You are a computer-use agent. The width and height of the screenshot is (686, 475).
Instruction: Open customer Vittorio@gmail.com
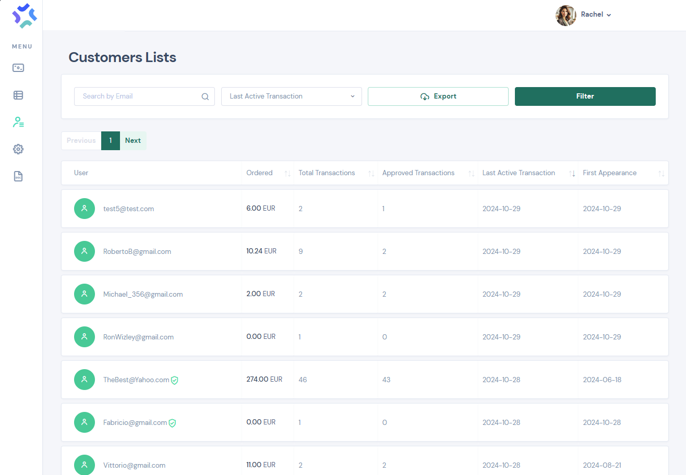click(134, 465)
